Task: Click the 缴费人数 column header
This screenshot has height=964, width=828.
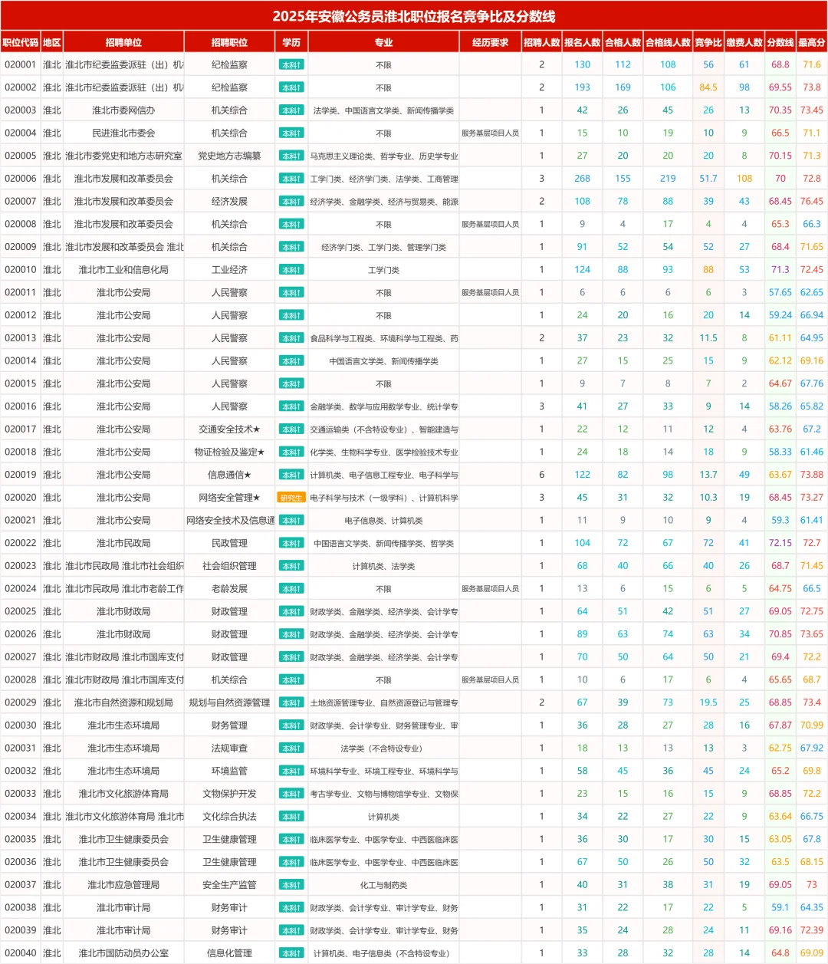Action: (x=744, y=42)
